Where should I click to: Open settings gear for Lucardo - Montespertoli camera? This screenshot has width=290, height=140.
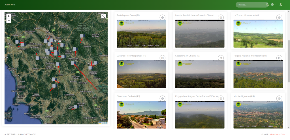[162, 58]
